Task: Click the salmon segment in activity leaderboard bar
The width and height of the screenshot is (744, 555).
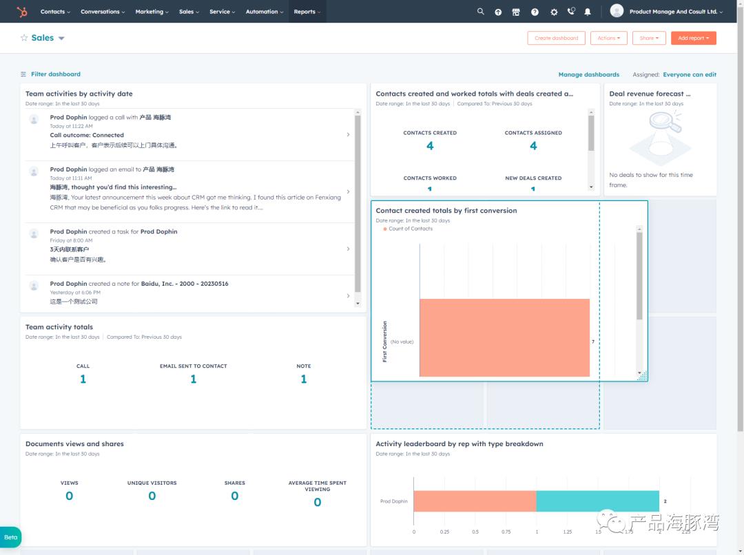Action: point(475,501)
